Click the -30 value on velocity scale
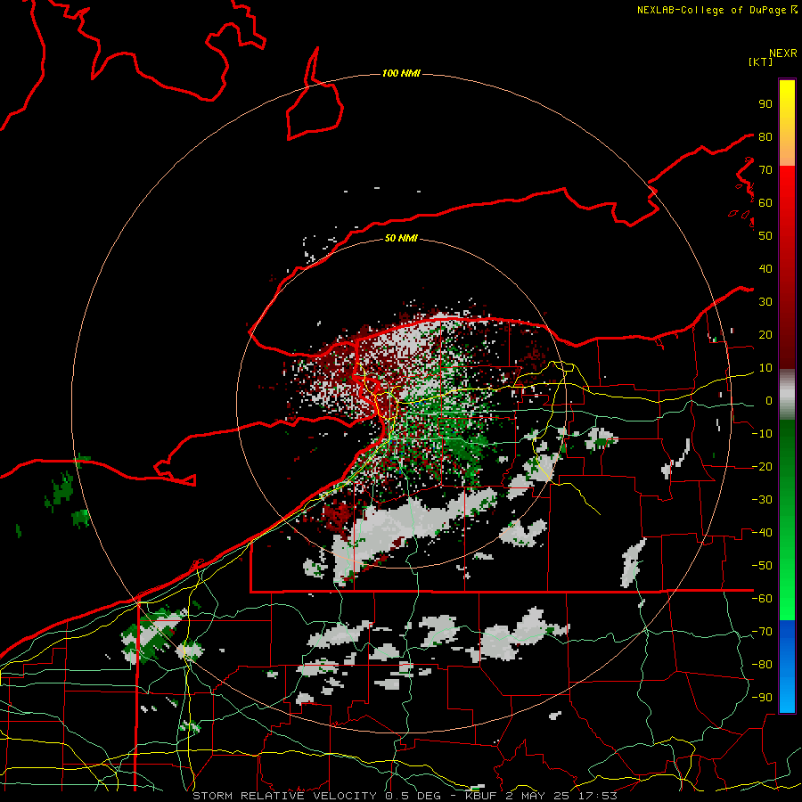Viewport: 802px width, 802px height. coord(762,500)
